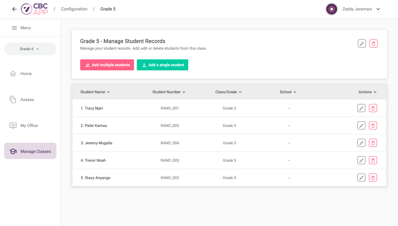The width and height of the screenshot is (398, 226).
Task: Select student name 4. Trevor Noah
Action: tap(93, 160)
